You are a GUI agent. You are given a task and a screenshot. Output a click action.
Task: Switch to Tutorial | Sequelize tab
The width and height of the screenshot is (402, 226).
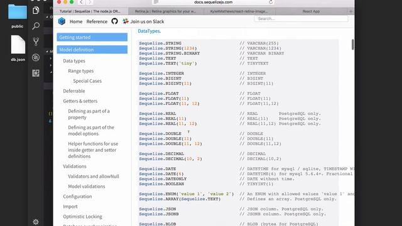[90, 11]
